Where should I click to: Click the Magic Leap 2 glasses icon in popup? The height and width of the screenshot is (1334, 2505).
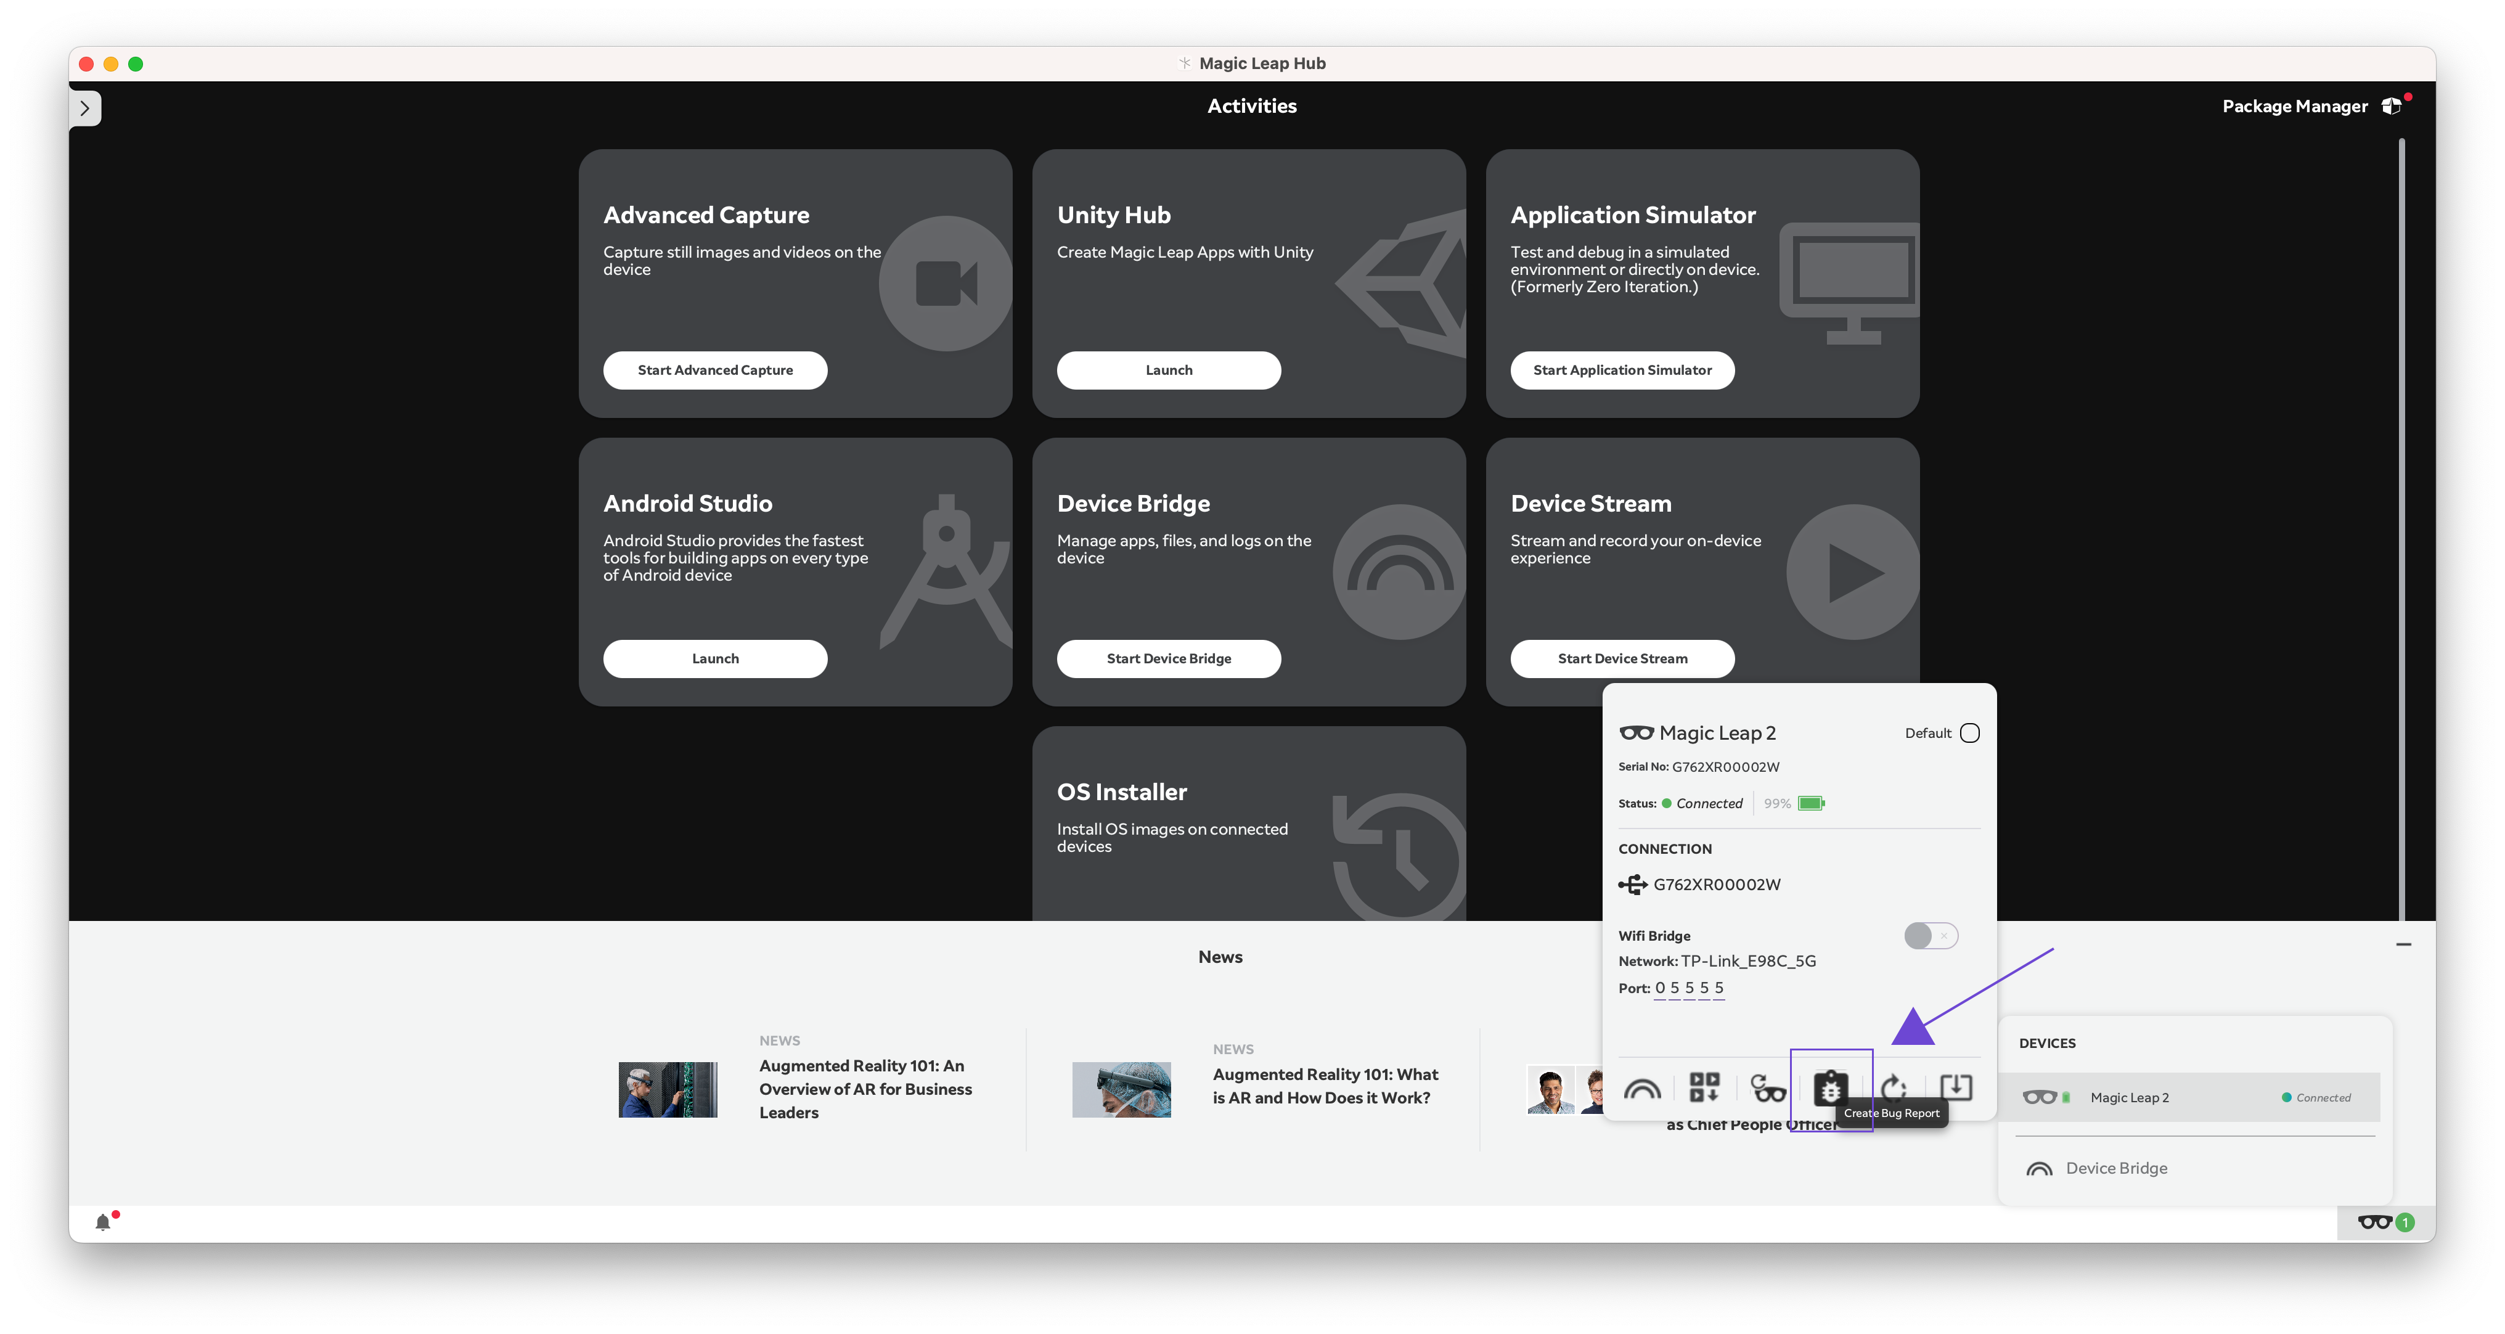(x=1636, y=733)
